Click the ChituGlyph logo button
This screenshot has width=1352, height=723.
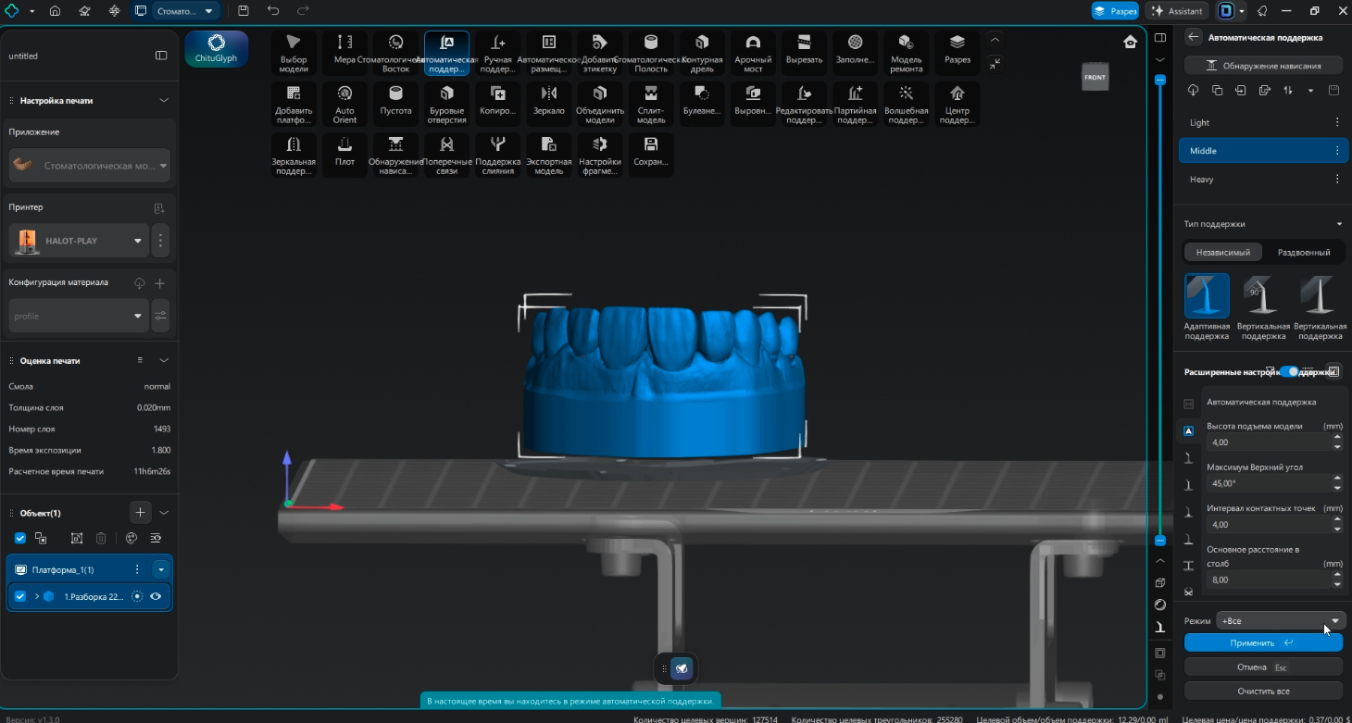(216, 48)
